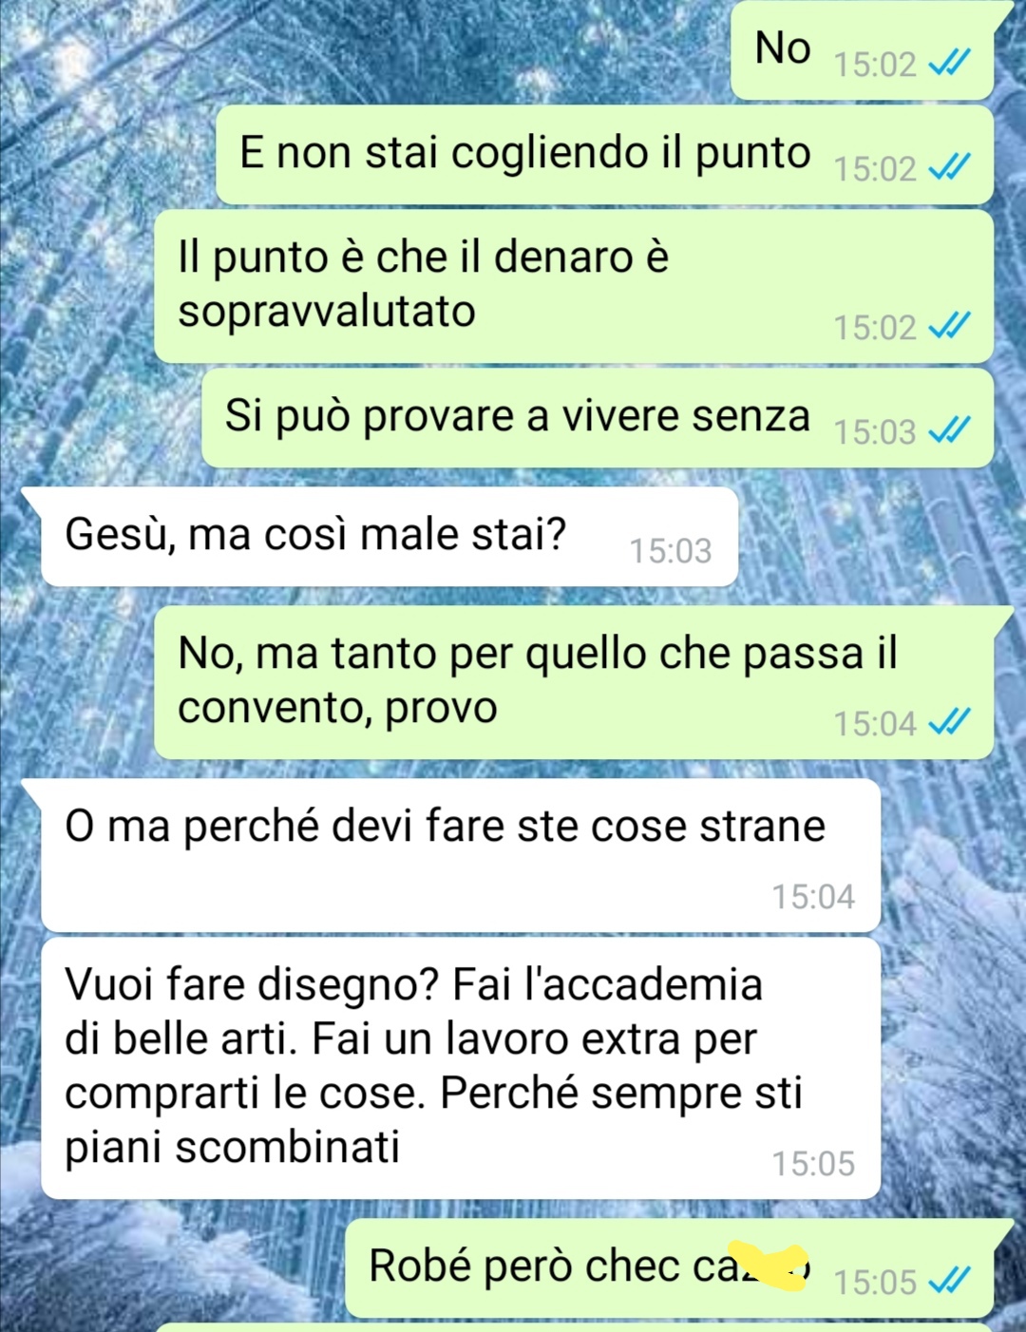Screen dimensions: 1026x1332
Task: Tap the read receipt ticks on 'No' message
Action: (949, 64)
